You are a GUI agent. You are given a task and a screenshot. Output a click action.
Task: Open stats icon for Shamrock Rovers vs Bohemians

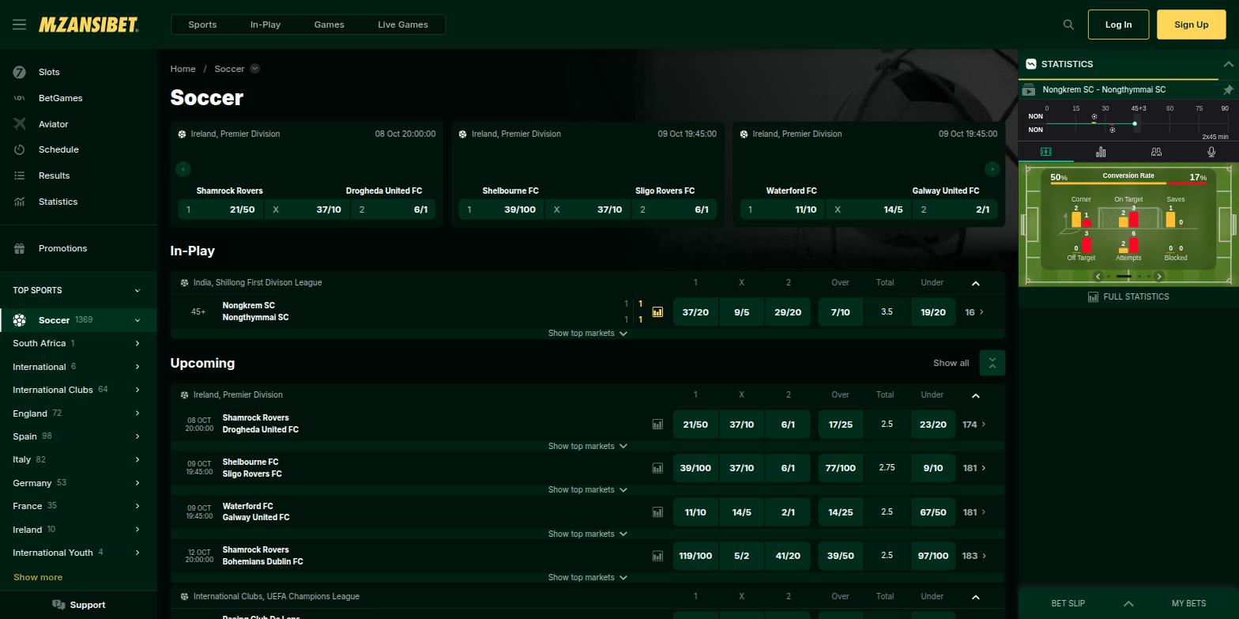[x=657, y=556]
